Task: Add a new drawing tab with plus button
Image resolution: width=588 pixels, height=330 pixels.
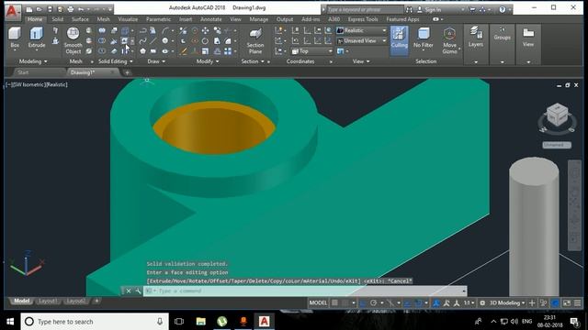Action: (x=127, y=72)
